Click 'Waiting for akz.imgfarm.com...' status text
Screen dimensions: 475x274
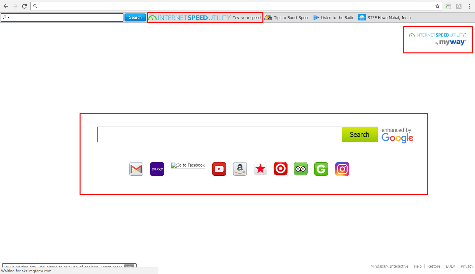28,271
